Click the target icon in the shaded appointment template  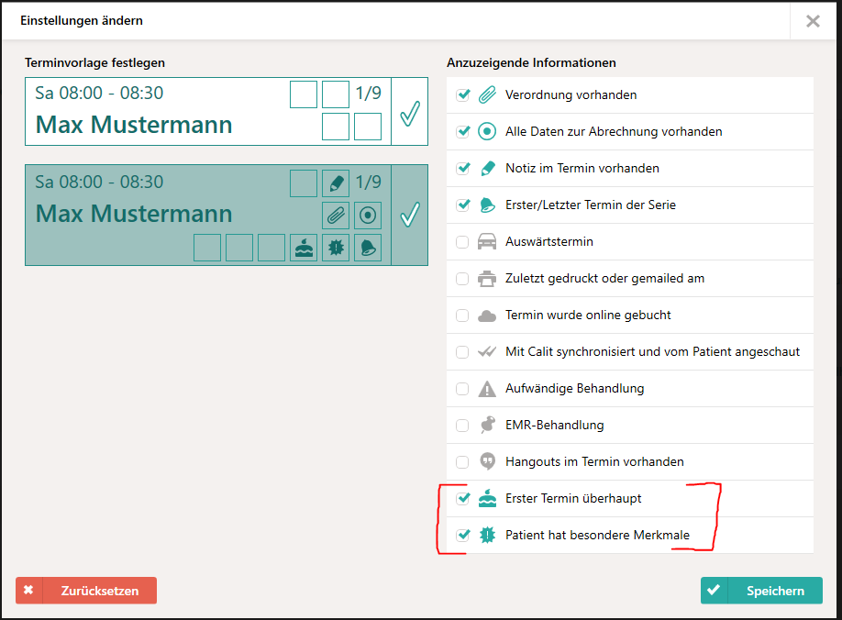(368, 216)
